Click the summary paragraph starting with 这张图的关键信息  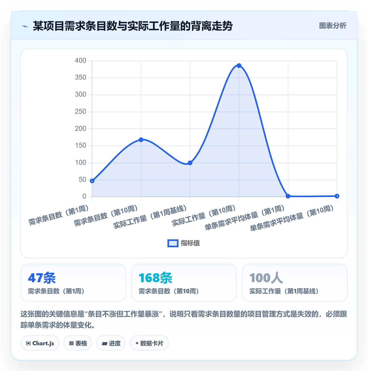tap(184, 320)
